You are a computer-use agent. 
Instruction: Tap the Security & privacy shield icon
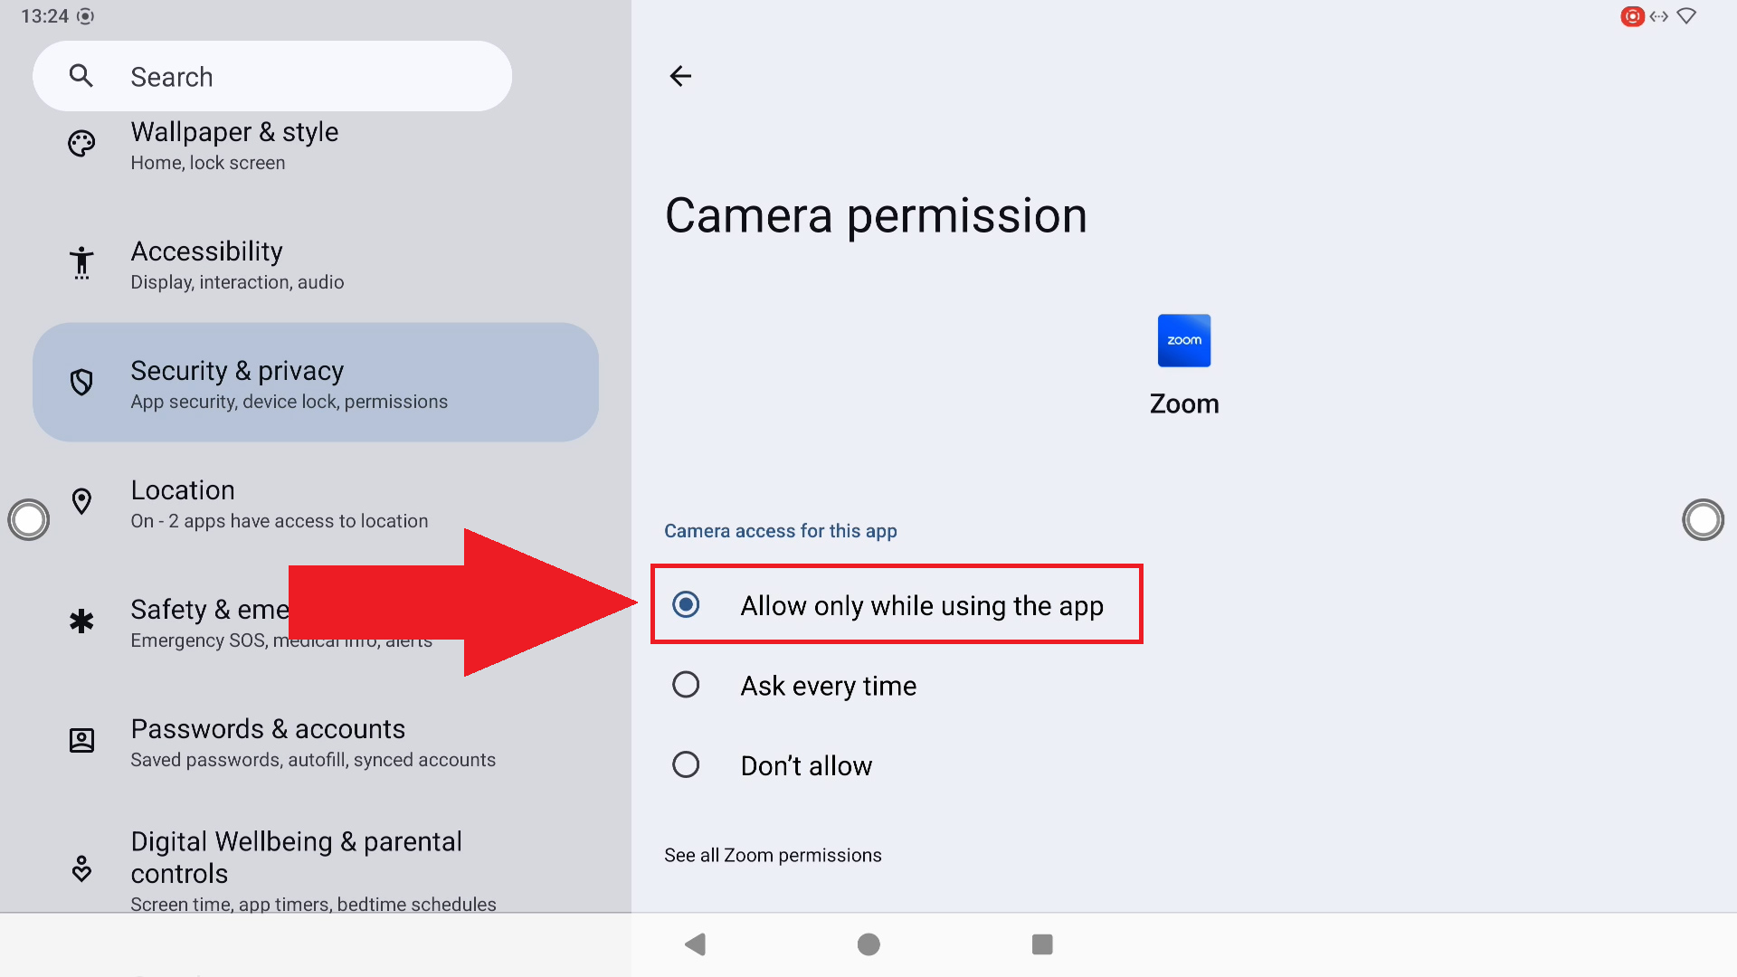coord(81,383)
